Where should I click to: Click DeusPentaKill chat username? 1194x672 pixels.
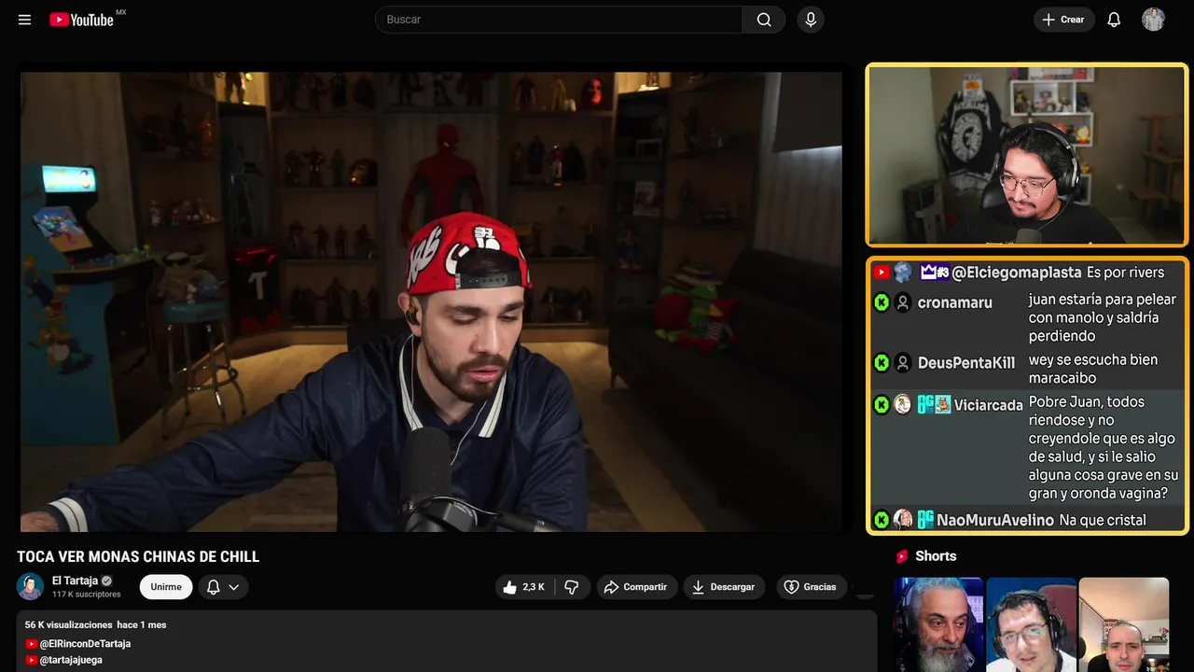[966, 363]
